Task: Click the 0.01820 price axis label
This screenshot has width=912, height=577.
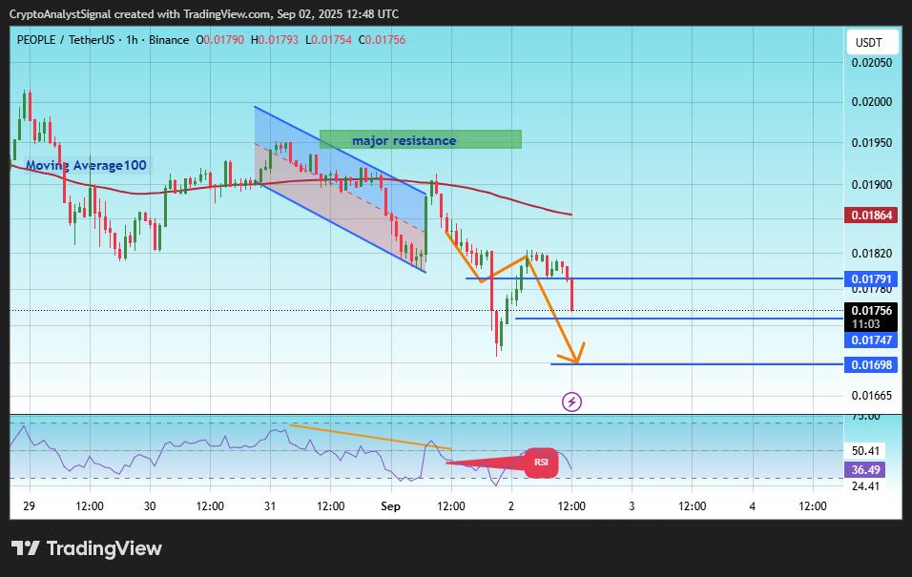Action: point(871,254)
